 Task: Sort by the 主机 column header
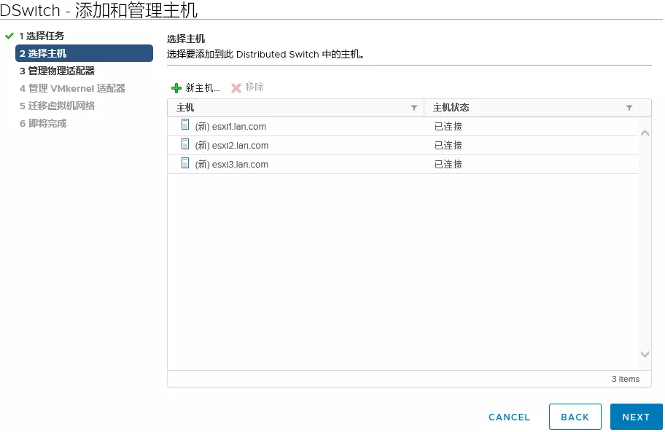(x=186, y=108)
